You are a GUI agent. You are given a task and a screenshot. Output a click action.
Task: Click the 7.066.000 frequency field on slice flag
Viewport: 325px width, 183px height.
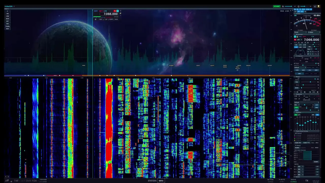(109, 14)
